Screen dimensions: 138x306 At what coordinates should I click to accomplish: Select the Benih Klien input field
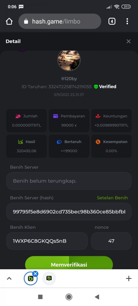[x=47, y=241]
